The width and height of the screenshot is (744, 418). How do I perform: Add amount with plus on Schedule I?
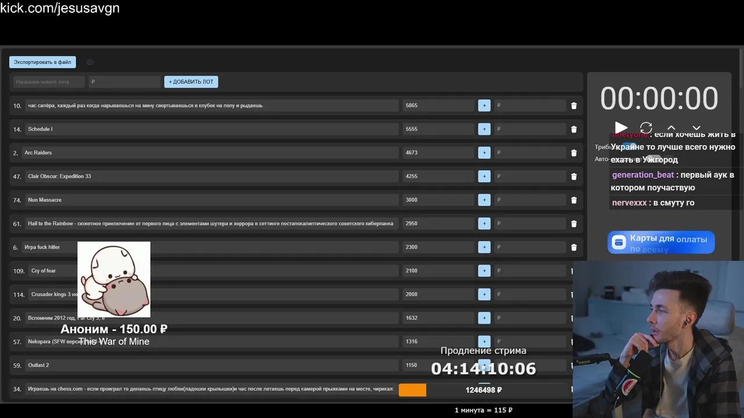pos(484,129)
